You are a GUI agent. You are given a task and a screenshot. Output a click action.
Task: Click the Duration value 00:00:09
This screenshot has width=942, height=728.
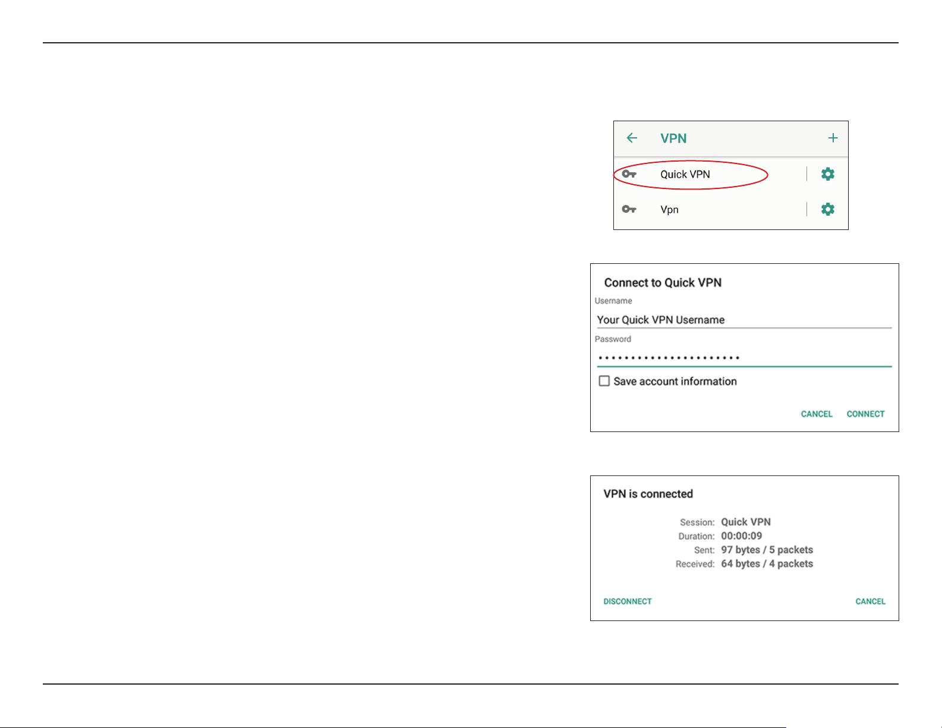742,535
